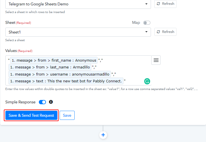Refresh the Sheet list next to Sheet1

click(165, 32)
